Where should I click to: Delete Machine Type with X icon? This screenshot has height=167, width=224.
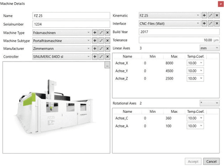pyautogui.click(x=108, y=33)
